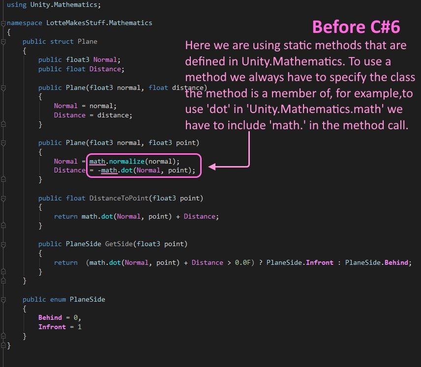Collapse the GetSide method fold marker
Viewport: 421px width, 367px height.
(x=3, y=245)
